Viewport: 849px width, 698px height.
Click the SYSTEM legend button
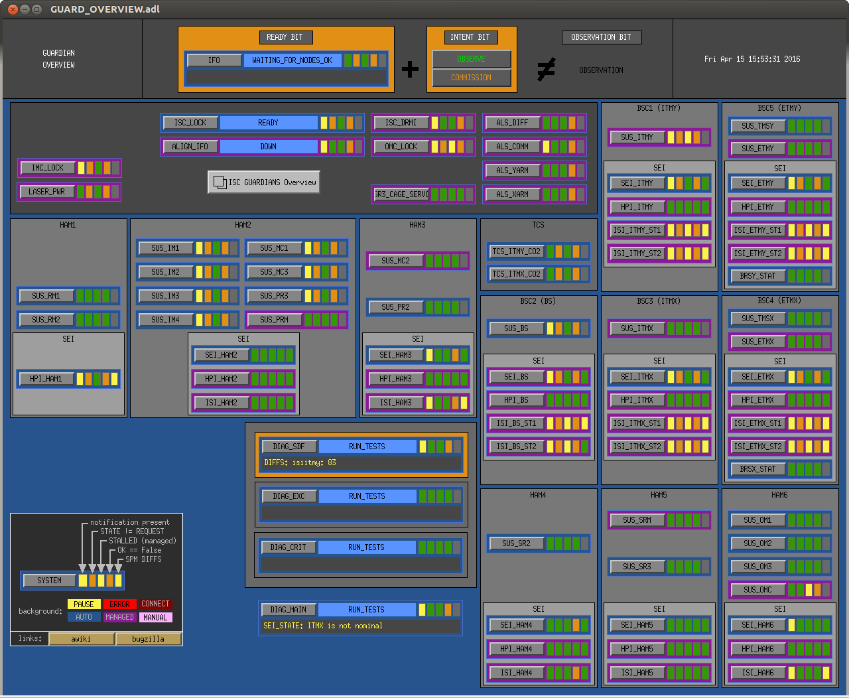point(50,581)
